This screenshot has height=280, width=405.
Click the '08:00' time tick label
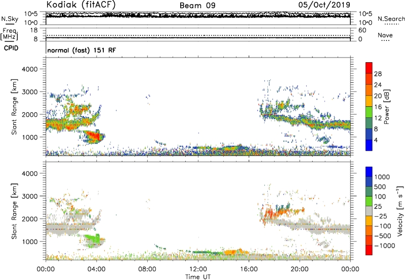tap(147, 269)
